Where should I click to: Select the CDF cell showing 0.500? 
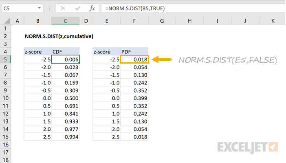point(66,98)
